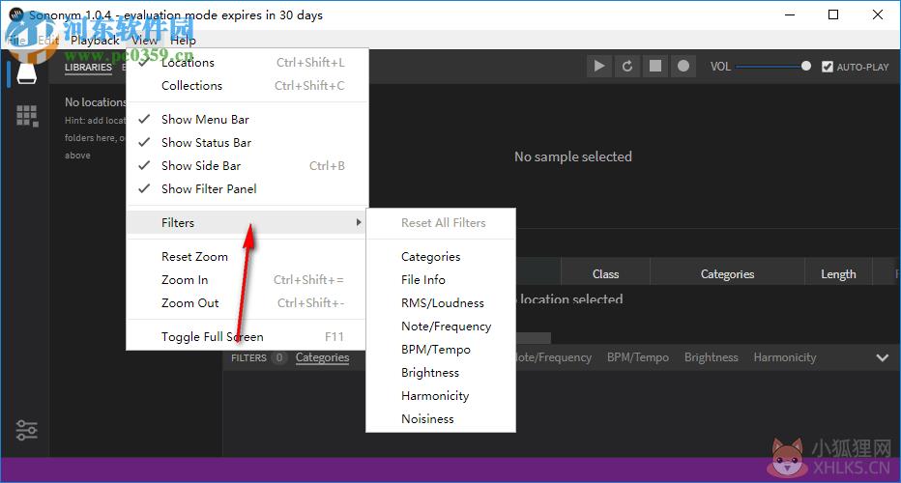Screen dimensions: 901x483
Task: Select BPM/Tempo in the Filters submenu
Action: coord(441,349)
